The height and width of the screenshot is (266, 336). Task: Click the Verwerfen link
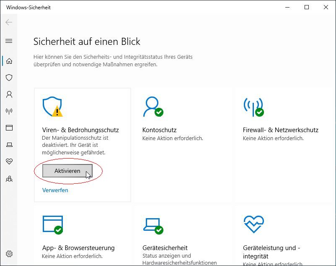coord(55,190)
